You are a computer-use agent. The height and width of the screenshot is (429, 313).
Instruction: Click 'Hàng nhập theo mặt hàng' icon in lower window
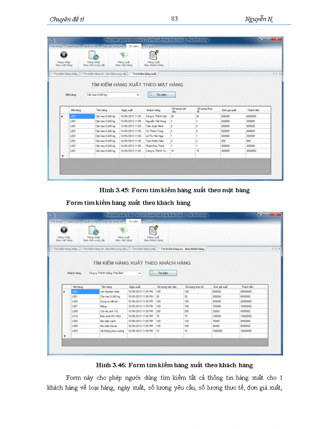coord(64,230)
